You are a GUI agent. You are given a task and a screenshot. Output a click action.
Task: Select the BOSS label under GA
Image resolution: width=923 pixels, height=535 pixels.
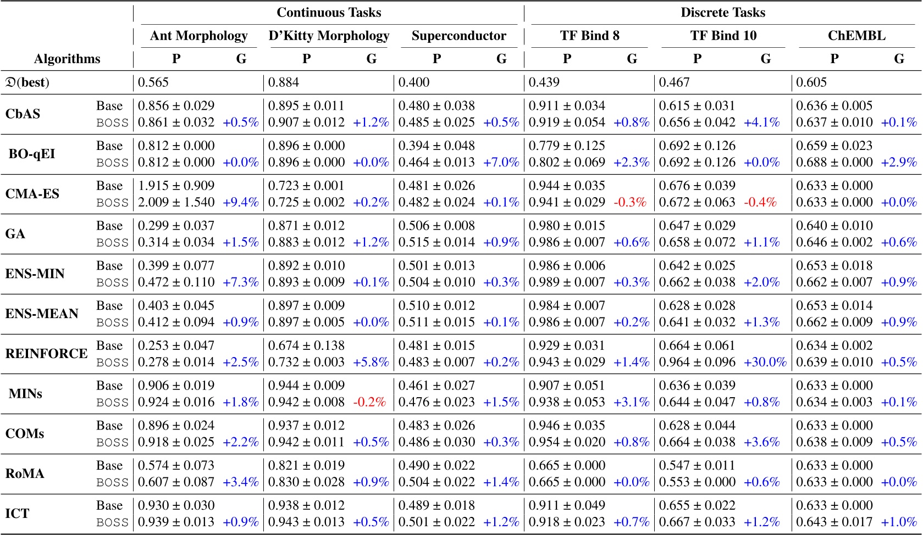(111, 242)
